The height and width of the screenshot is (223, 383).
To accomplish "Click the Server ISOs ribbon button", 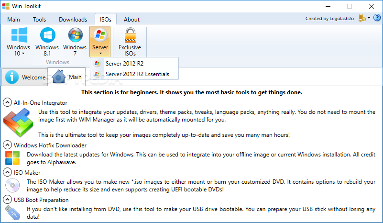I will (x=100, y=42).
